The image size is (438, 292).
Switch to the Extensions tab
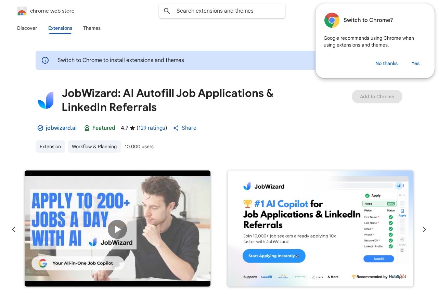click(60, 28)
